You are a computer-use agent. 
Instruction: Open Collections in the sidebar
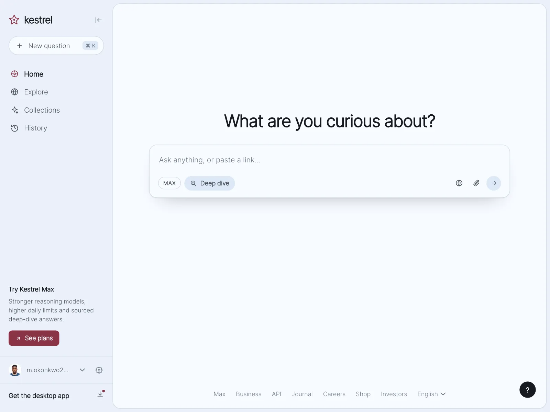pos(42,110)
